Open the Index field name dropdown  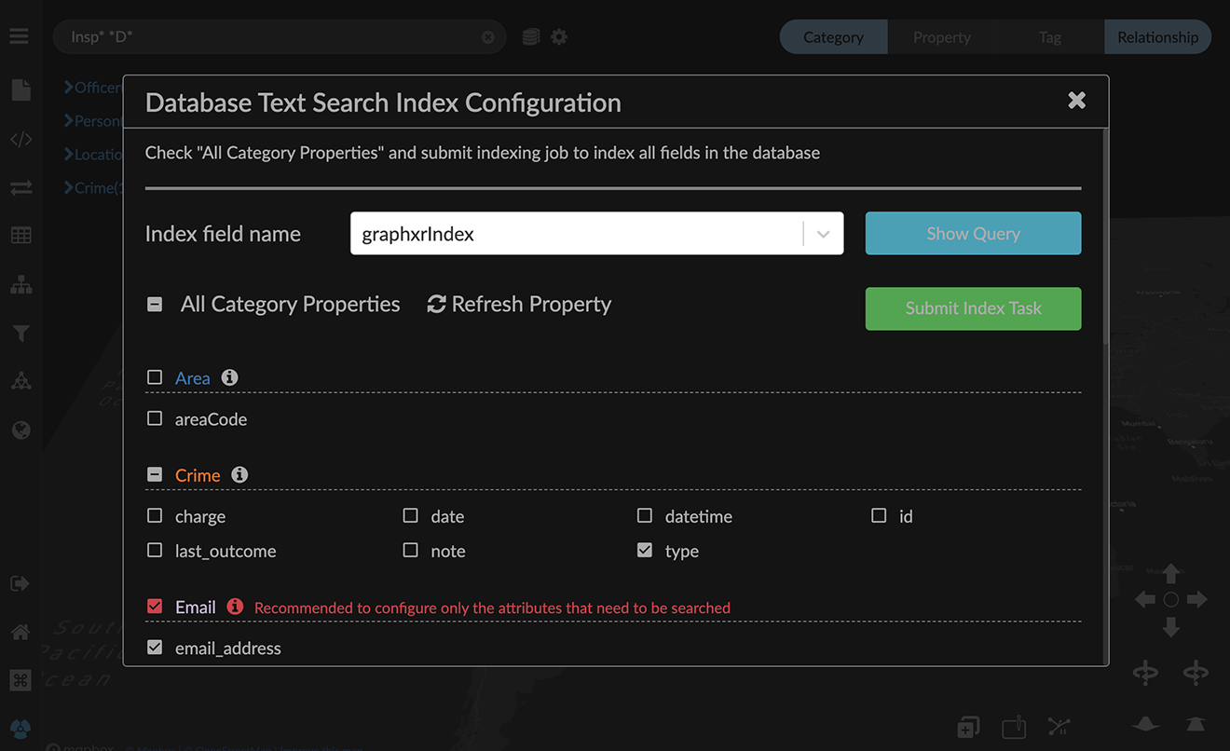[823, 233]
